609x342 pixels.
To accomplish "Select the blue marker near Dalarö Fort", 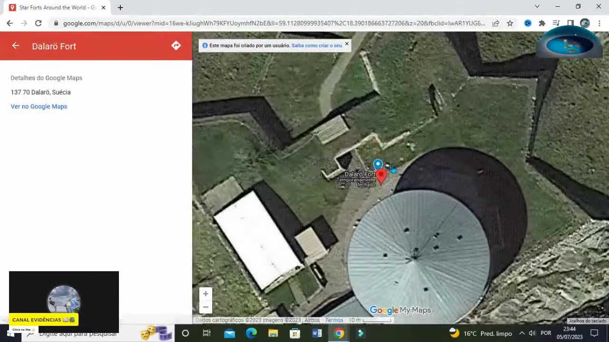I will [x=378, y=165].
